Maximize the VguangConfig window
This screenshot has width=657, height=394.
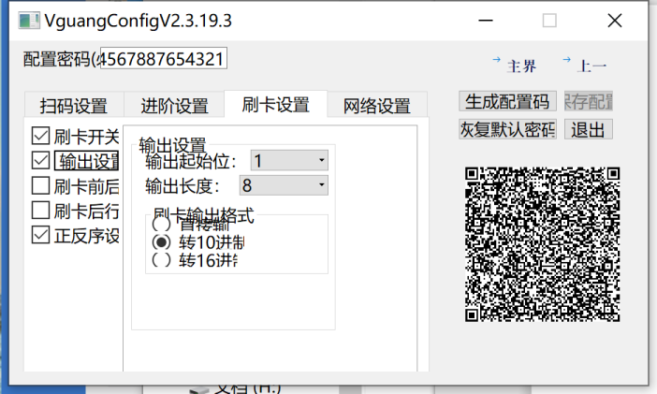549,21
